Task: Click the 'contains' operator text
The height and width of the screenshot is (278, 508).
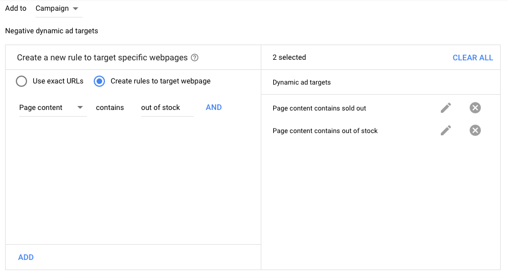Action: click(x=110, y=108)
